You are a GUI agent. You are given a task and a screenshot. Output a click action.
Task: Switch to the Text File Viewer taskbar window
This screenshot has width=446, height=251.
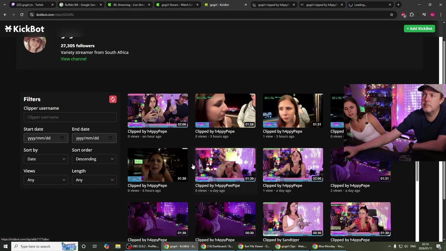254,246
